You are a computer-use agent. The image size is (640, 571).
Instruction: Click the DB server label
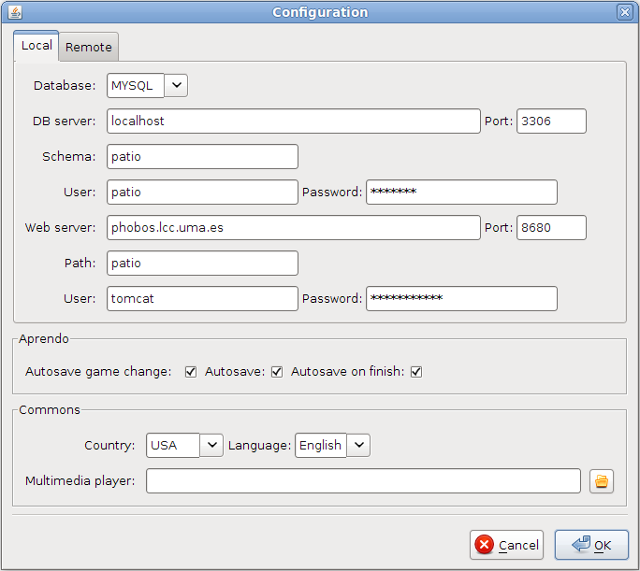pos(64,121)
